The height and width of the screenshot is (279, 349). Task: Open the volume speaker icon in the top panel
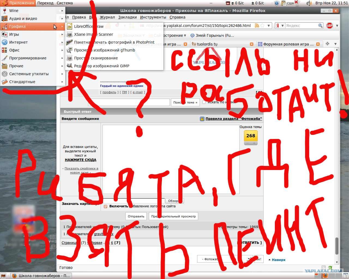[x=309, y=3]
